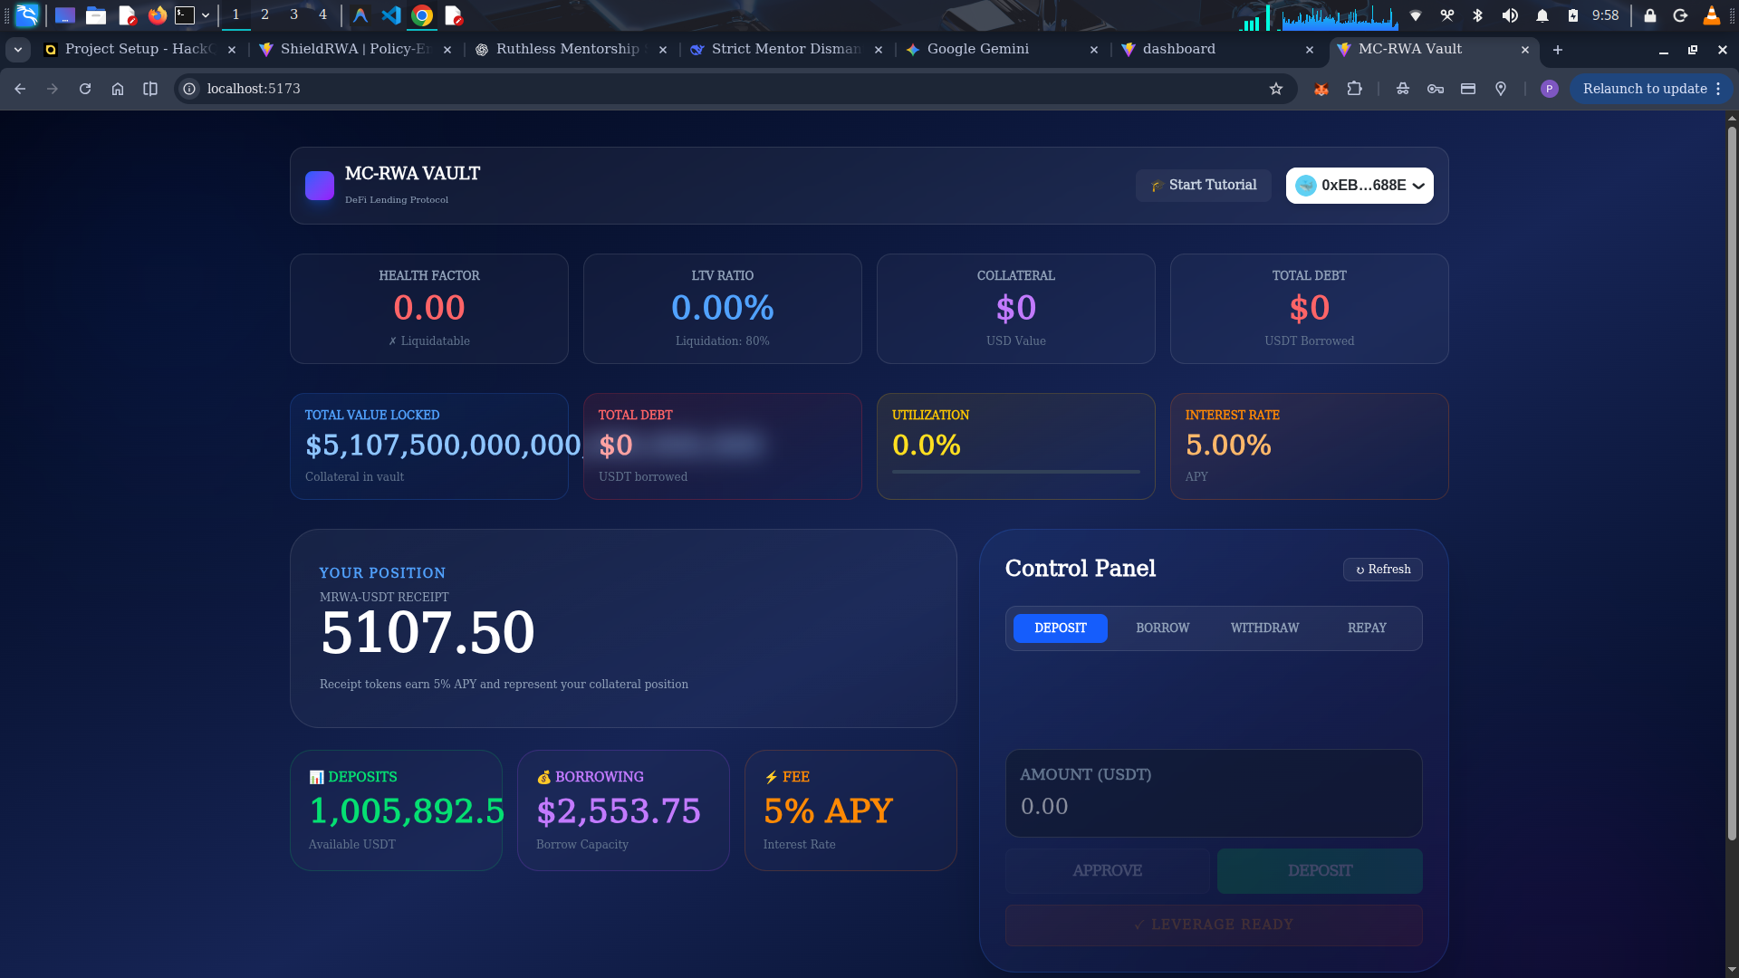This screenshot has height=978, width=1739.
Task: Open the Chrome profile avatar icon
Action: point(1550,89)
